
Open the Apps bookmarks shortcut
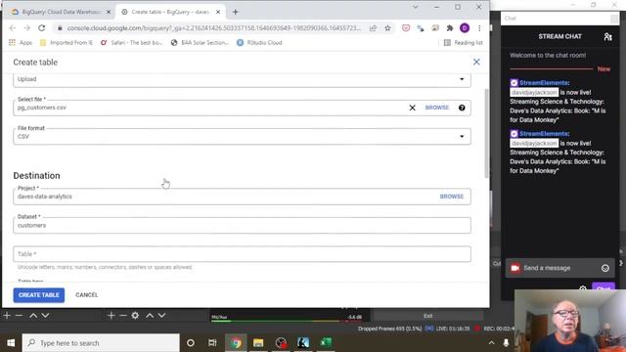point(21,43)
